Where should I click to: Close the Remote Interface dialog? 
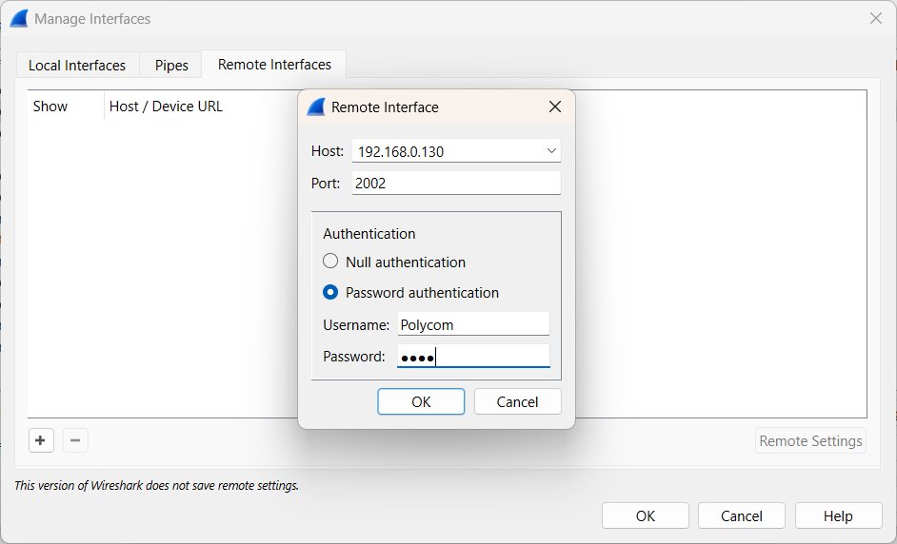click(555, 107)
